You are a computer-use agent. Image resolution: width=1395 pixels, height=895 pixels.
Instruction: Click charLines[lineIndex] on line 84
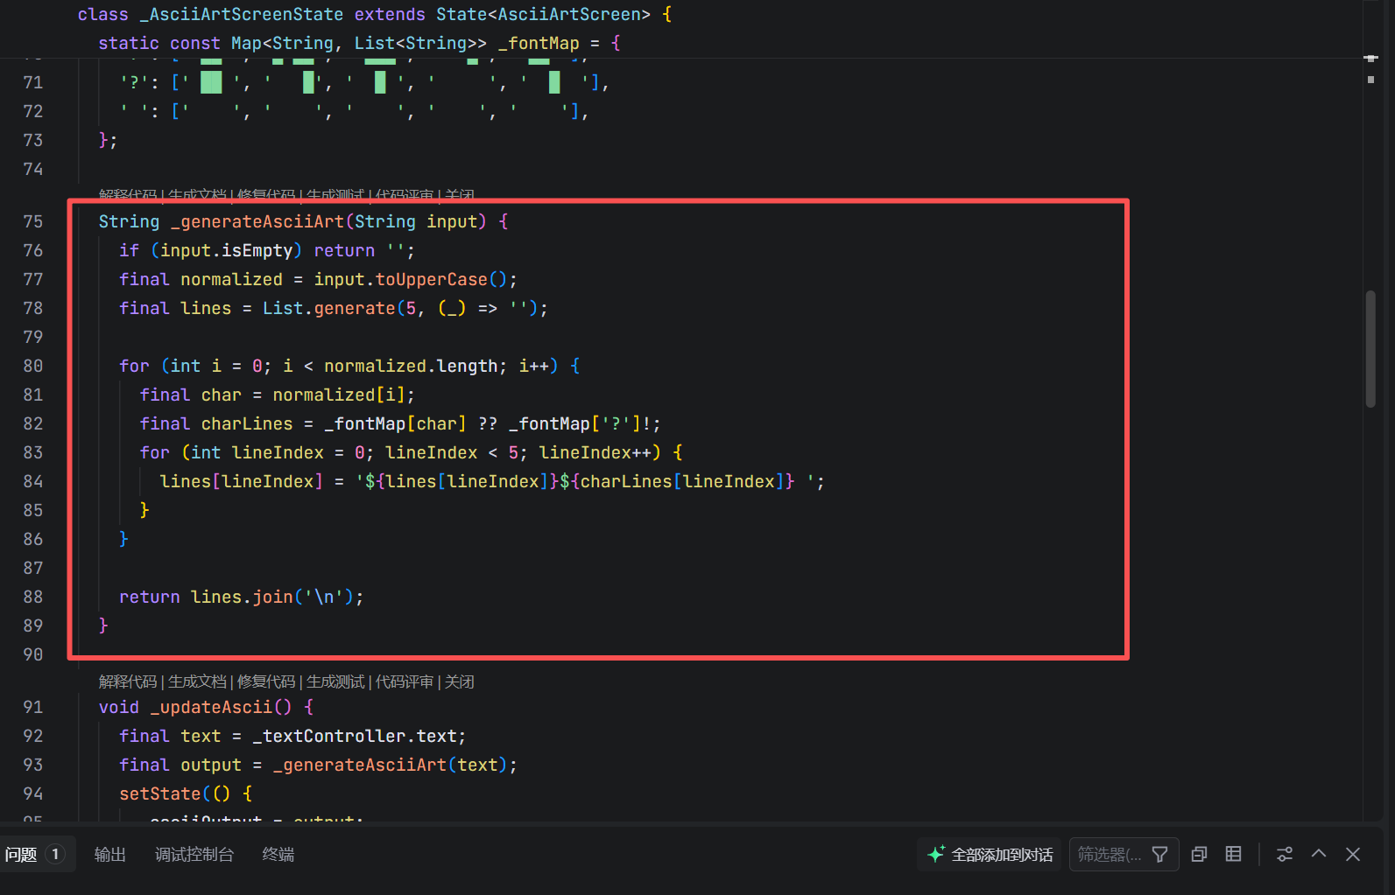(682, 481)
